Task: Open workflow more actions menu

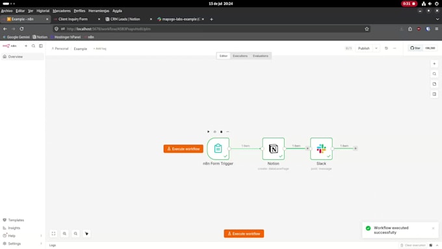Action: (395, 48)
